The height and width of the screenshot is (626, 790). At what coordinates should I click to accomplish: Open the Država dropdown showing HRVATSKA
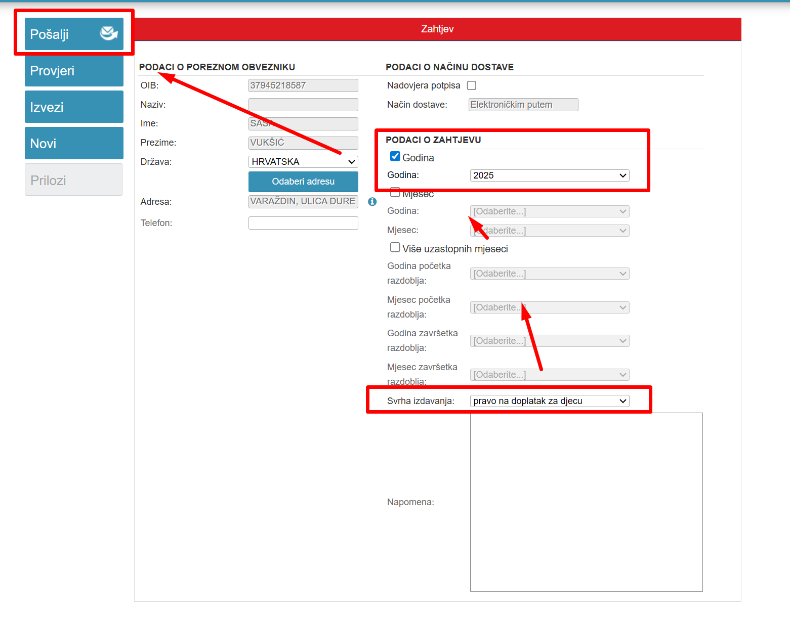(x=303, y=162)
